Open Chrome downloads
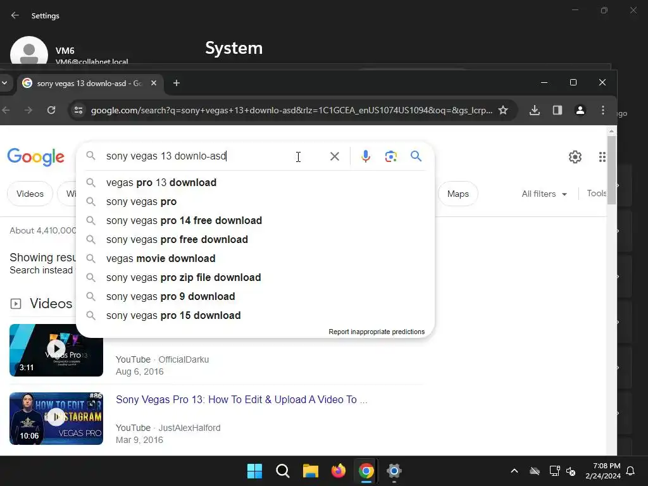648x486 pixels. tap(534, 110)
